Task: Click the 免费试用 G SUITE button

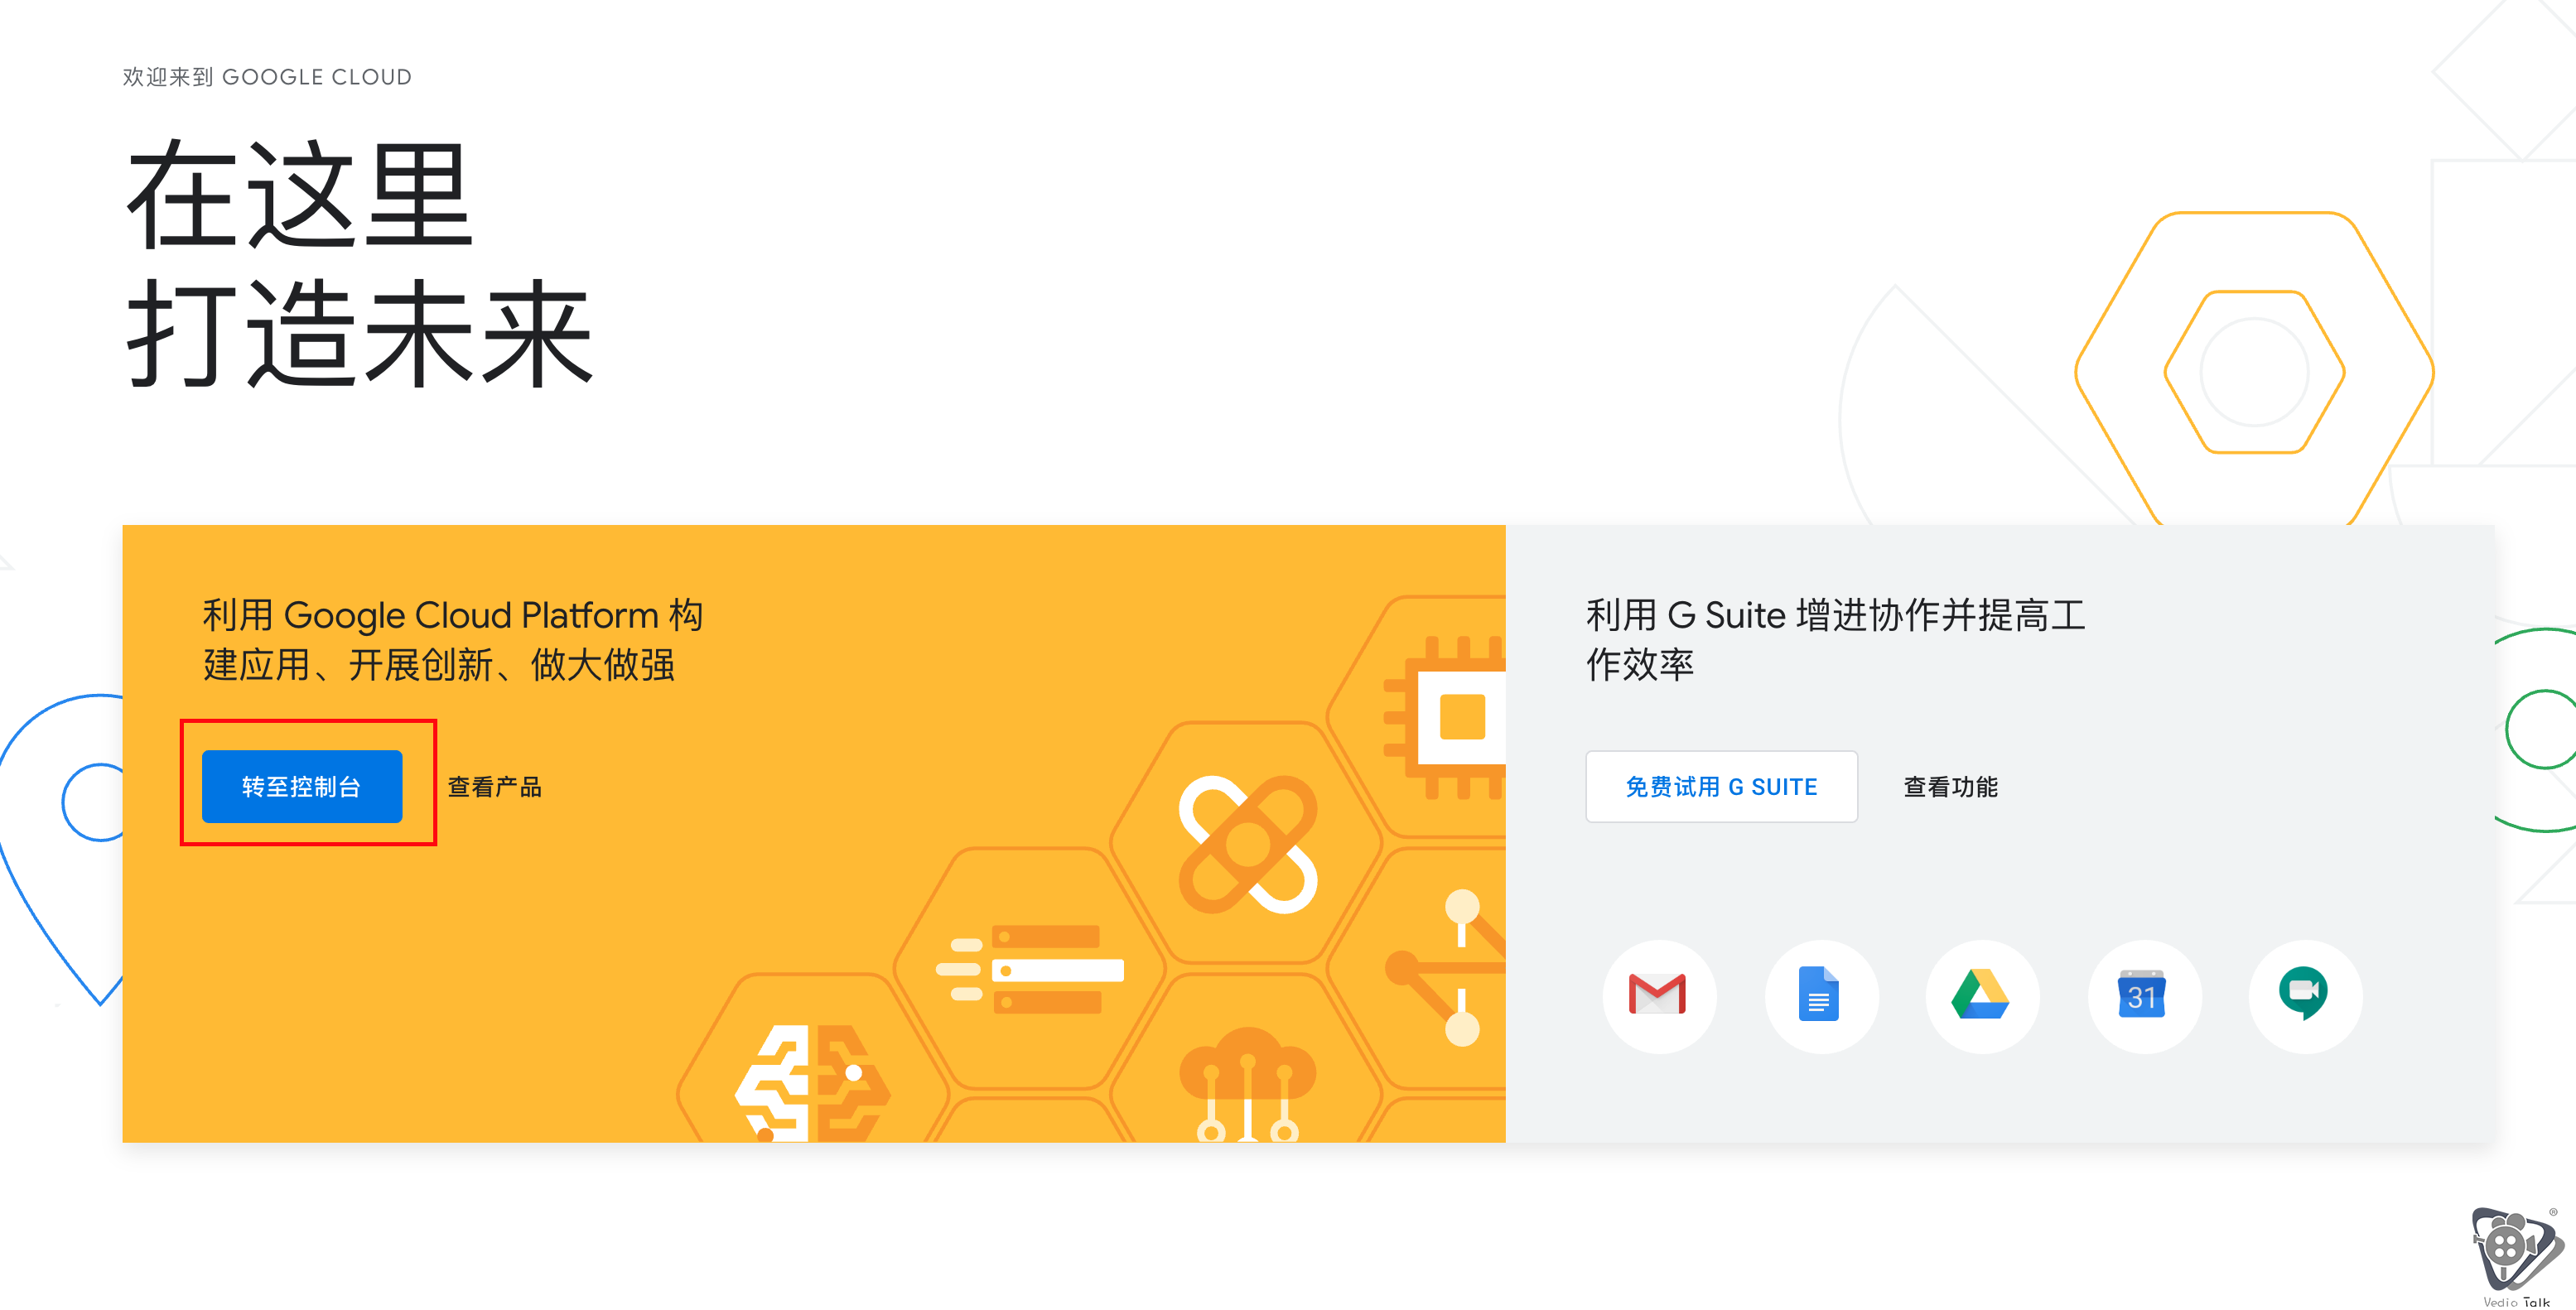Action: click(1721, 786)
